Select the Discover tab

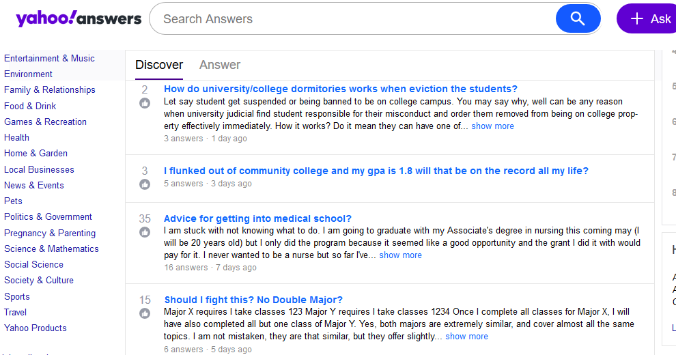(x=159, y=65)
